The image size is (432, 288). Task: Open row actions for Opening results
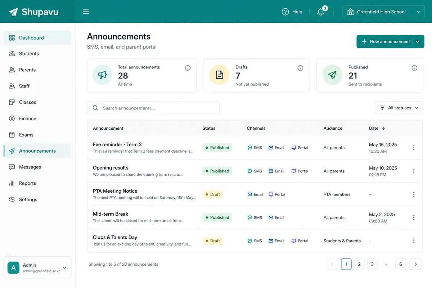point(414,171)
